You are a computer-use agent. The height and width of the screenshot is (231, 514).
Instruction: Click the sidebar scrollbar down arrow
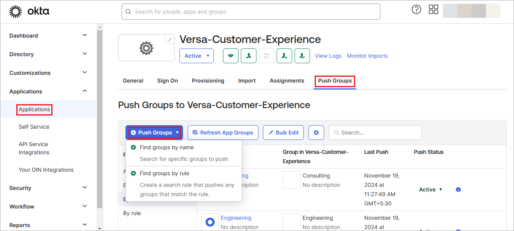click(99, 228)
